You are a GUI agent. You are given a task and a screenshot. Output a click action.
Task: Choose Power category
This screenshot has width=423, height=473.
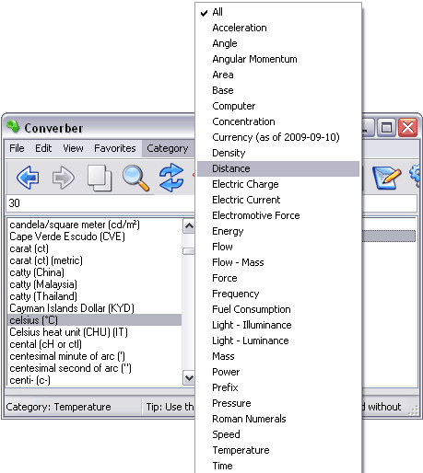point(278,372)
